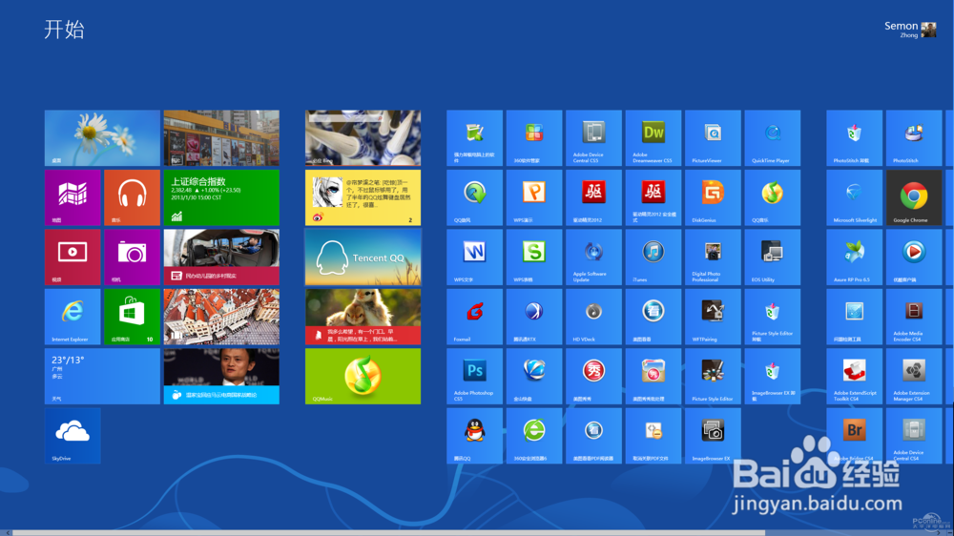Open the Semon Zhong user account picture
This screenshot has width=954, height=536.
click(x=928, y=30)
